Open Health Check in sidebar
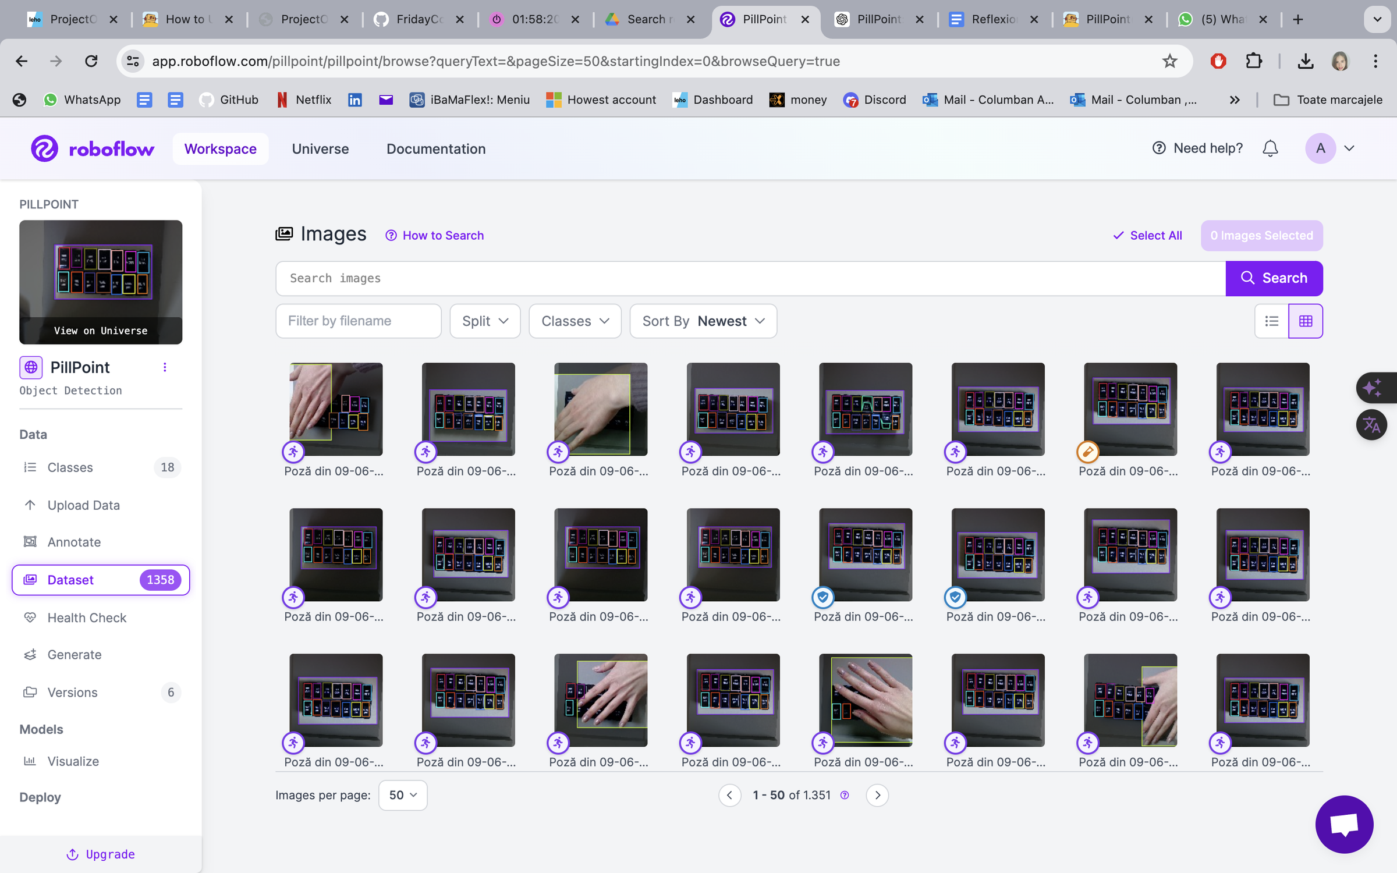1397x873 pixels. (x=87, y=618)
